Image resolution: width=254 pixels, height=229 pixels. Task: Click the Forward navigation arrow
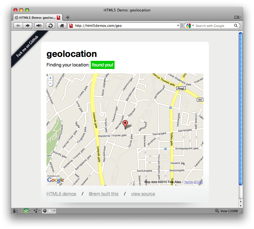[27, 26]
